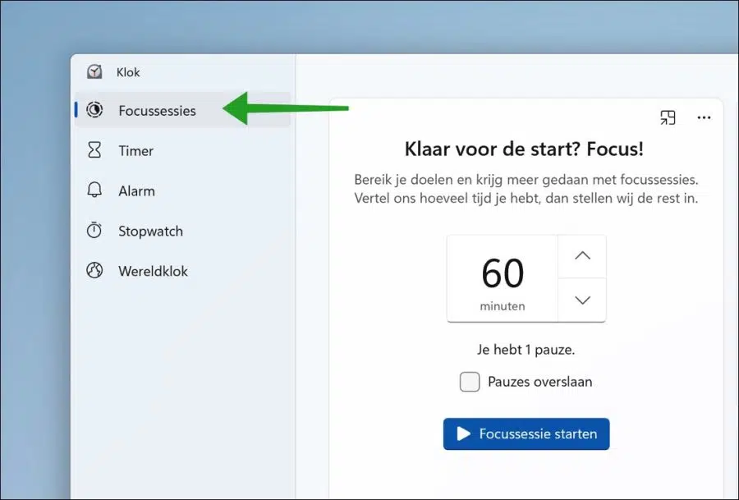Switch to Wereldklok
Image resolution: width=739 pixels, height=500 pixels.
182,270
